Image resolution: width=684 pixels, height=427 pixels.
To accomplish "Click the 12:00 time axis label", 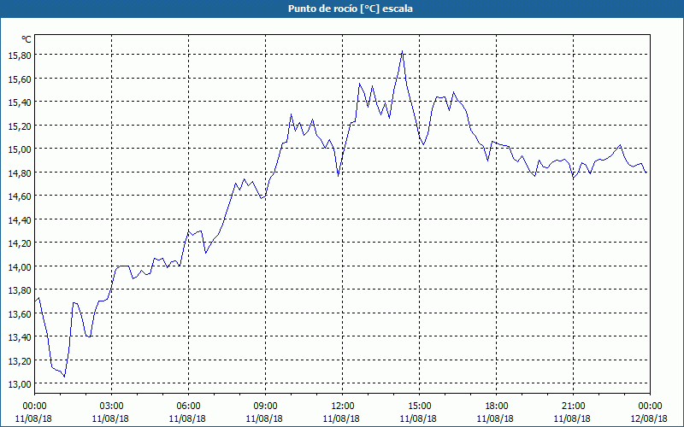I will 343,407.
